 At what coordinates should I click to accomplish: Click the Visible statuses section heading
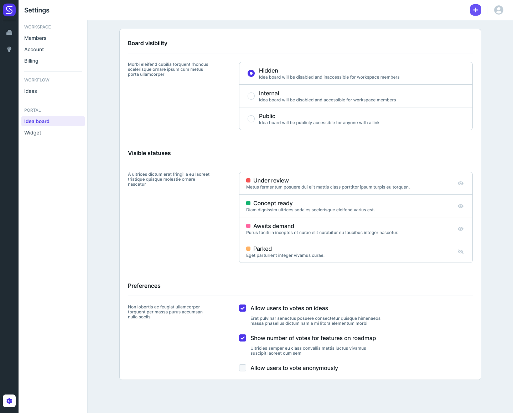point(149,153)
